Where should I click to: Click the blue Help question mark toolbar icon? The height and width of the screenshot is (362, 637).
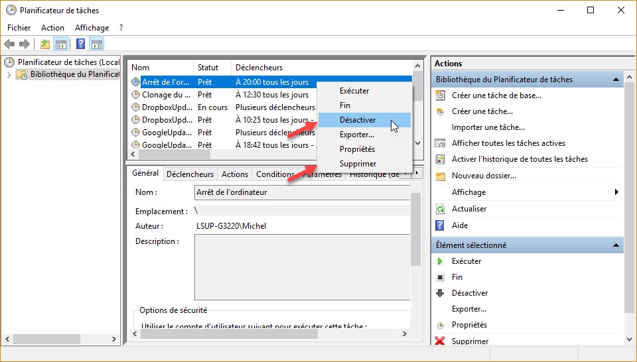tap(80, 44)
